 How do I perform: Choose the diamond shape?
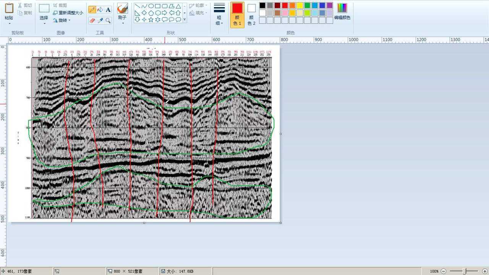(144, 13)
